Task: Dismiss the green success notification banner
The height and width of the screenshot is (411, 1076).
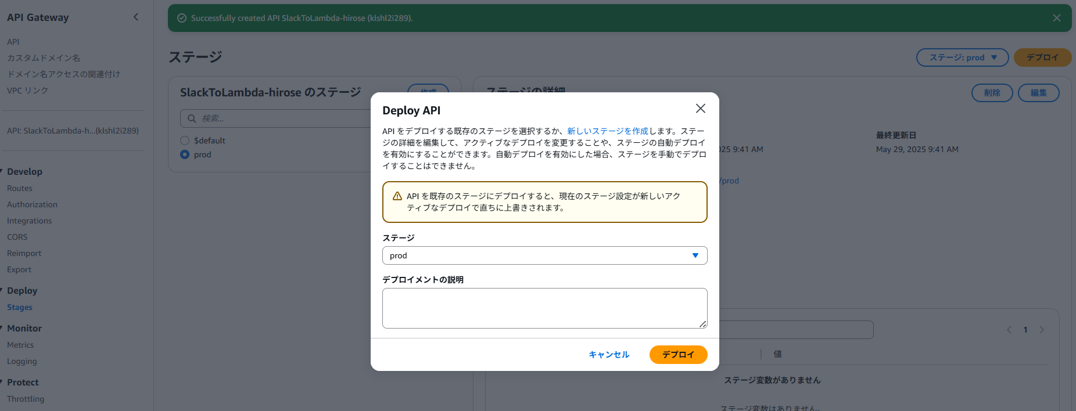Action: [1057, 18]
